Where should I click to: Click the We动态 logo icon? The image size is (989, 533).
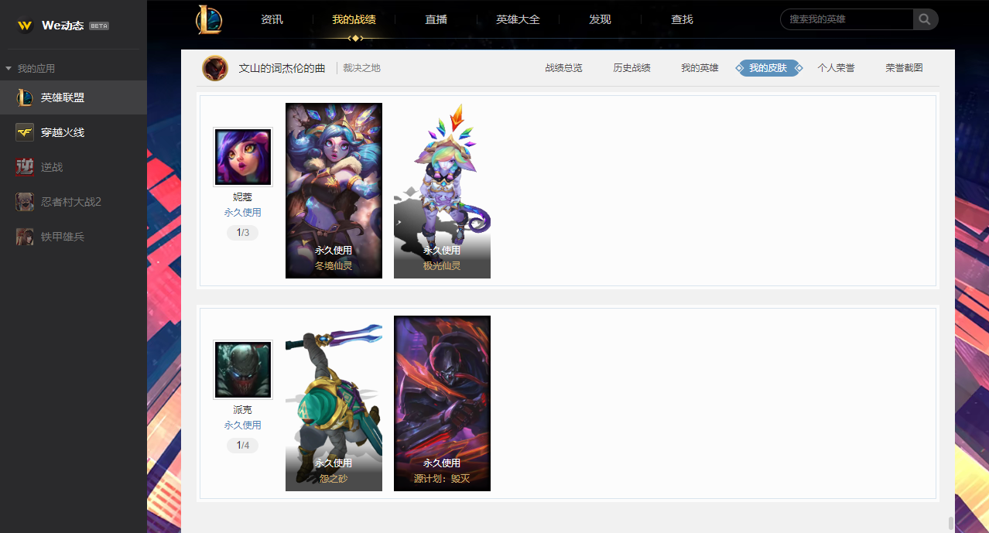coord(26,26)
